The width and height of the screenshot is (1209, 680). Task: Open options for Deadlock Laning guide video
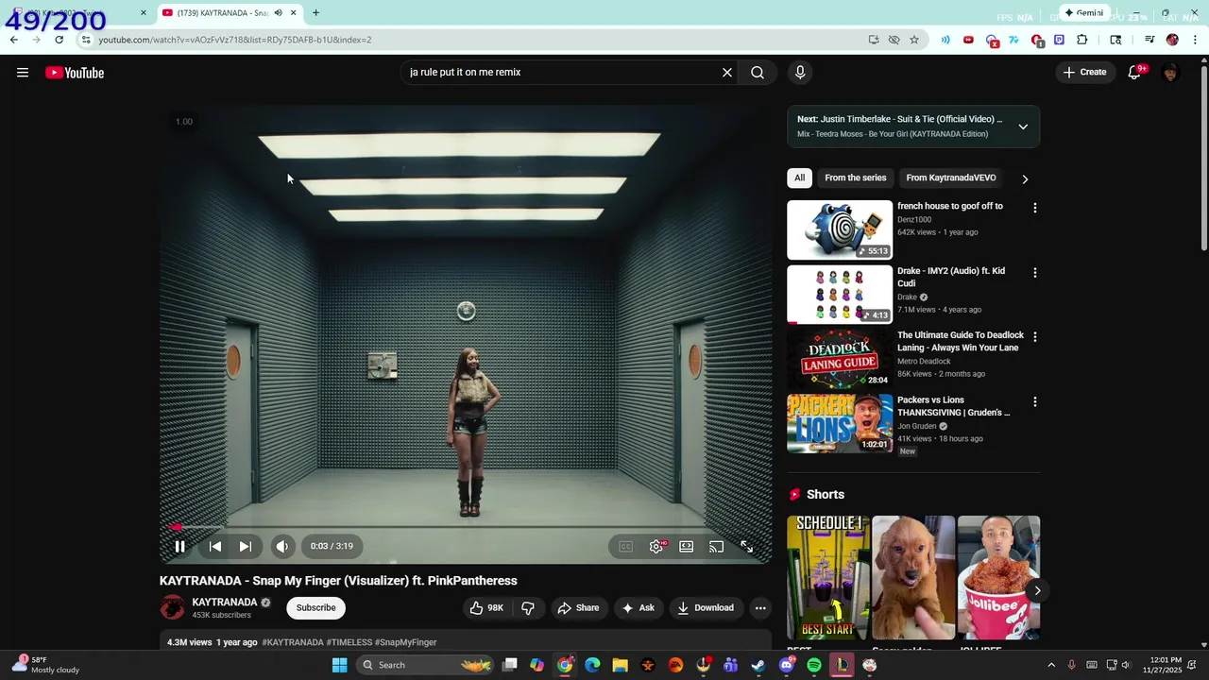[x=1034, y=337]
